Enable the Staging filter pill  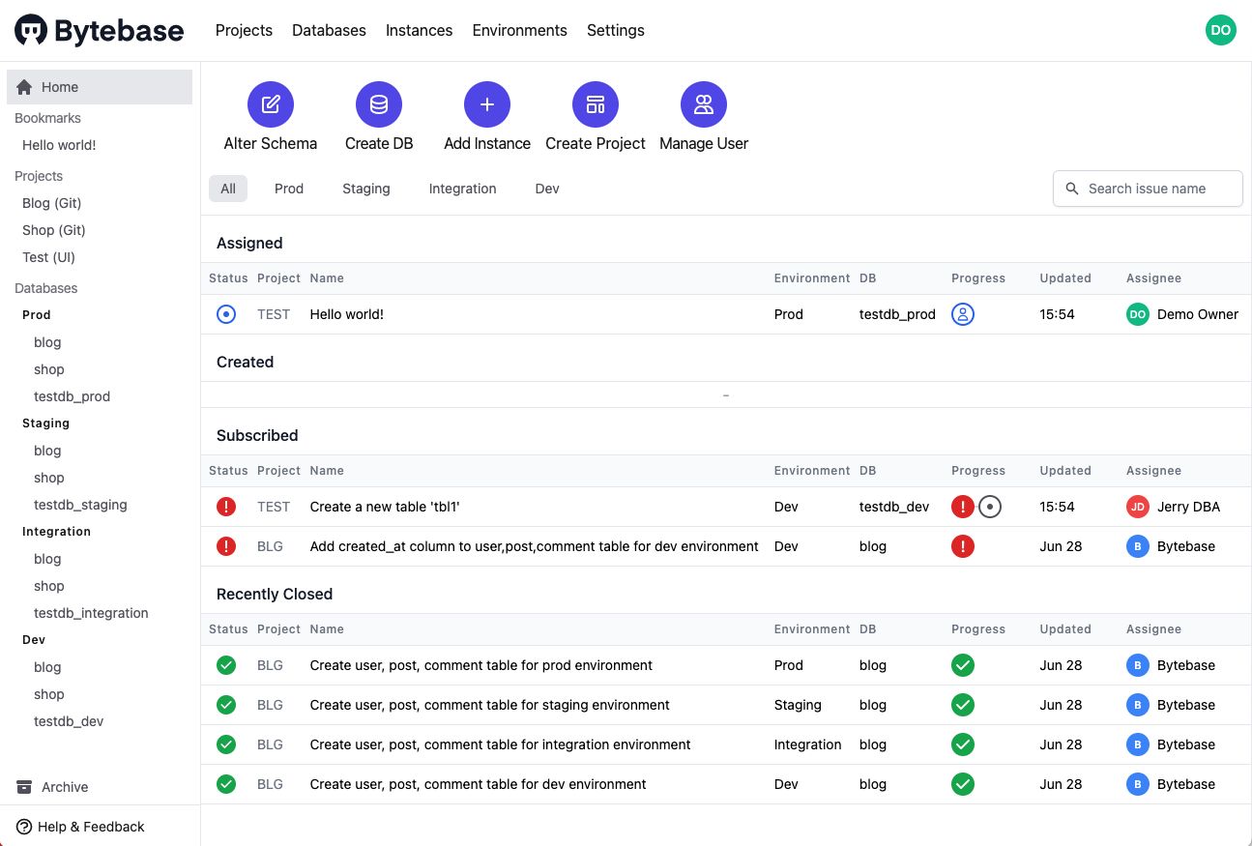(x=366, y=189)
